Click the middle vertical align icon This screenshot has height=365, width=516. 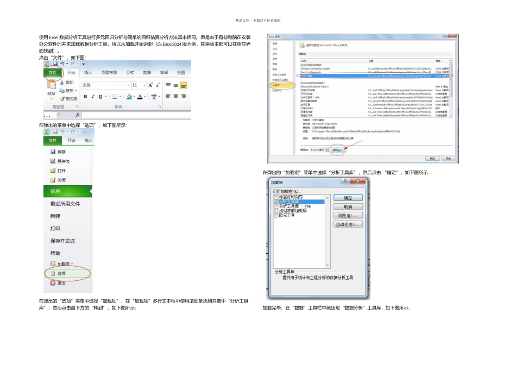coord(176,85)
